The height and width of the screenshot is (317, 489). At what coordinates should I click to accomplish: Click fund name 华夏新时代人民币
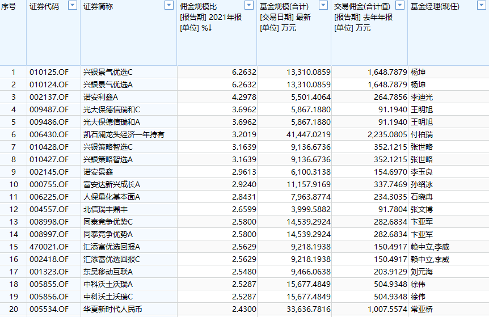tap(112, 309)
